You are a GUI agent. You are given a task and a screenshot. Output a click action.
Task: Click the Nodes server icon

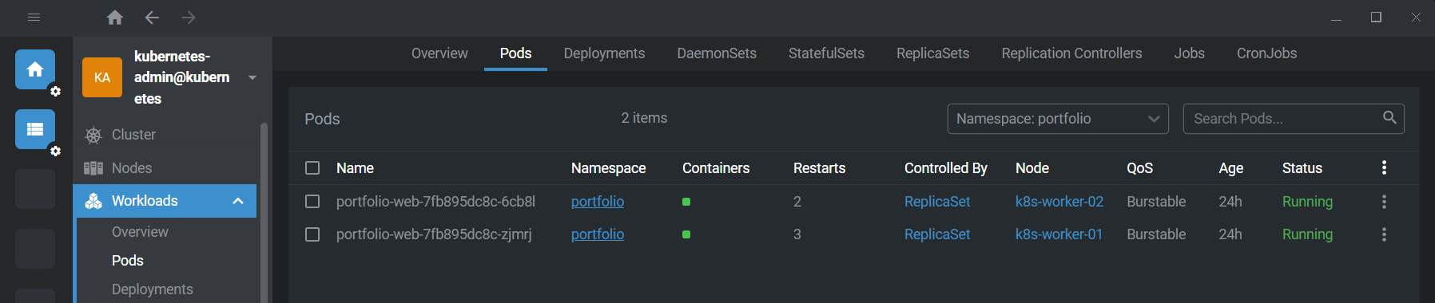93,168
